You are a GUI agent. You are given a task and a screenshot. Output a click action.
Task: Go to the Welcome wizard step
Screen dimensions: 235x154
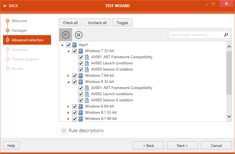tap(19, 21)
